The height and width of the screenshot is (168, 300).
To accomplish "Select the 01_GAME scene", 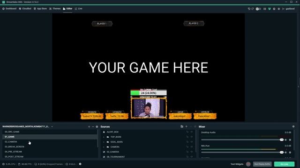I will tap(50, 137).
